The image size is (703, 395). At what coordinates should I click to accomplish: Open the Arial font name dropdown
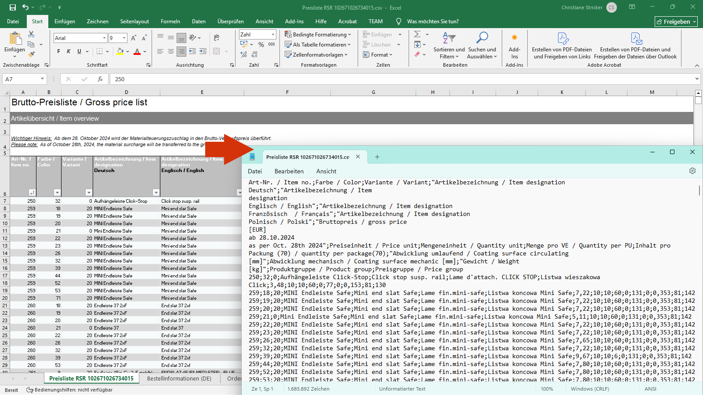click(x=104, y=38)
